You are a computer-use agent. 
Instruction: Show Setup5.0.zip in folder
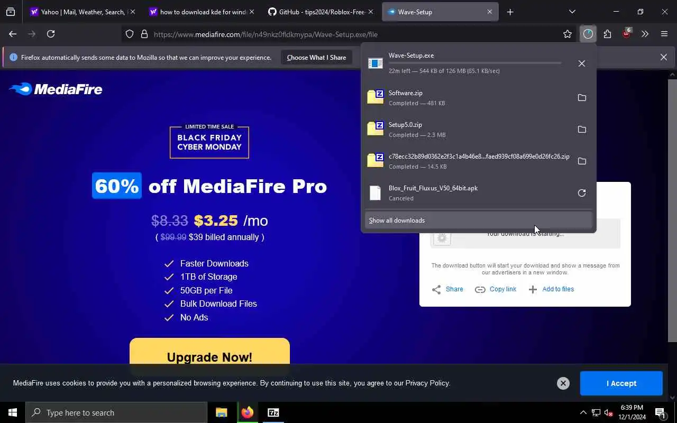(x=582, y=130)
